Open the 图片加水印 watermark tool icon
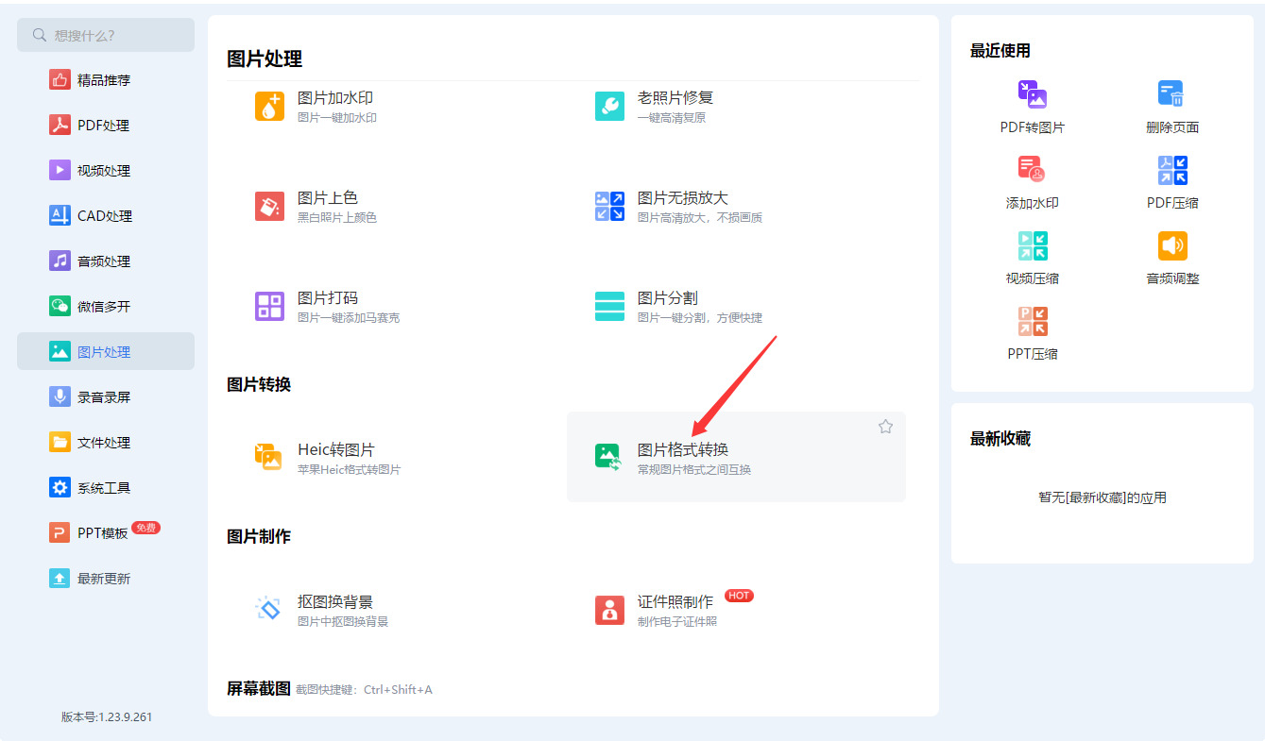Screen dimensions: 1265x741 (269, 106)
